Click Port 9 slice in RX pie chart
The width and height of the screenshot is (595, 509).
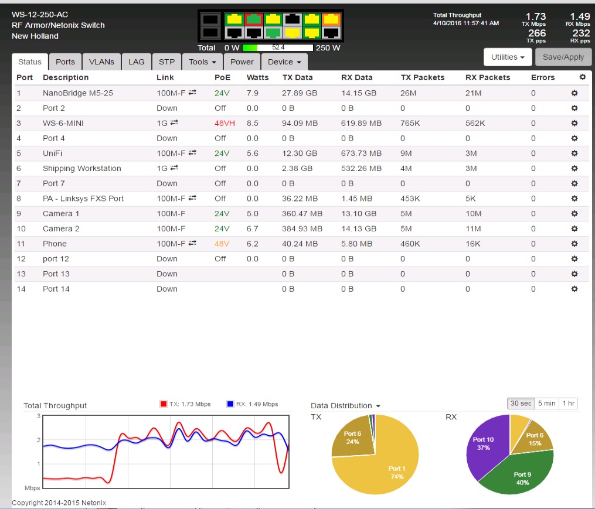(518, 472)
